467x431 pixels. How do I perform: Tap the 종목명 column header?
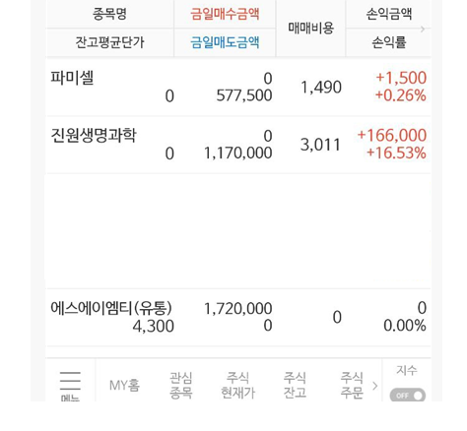click(109, 14)
